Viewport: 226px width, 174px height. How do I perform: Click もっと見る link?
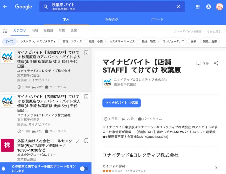tap(214, 32)
